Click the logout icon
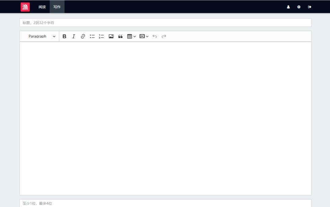 pyautogui.click(x=310, y=7)
